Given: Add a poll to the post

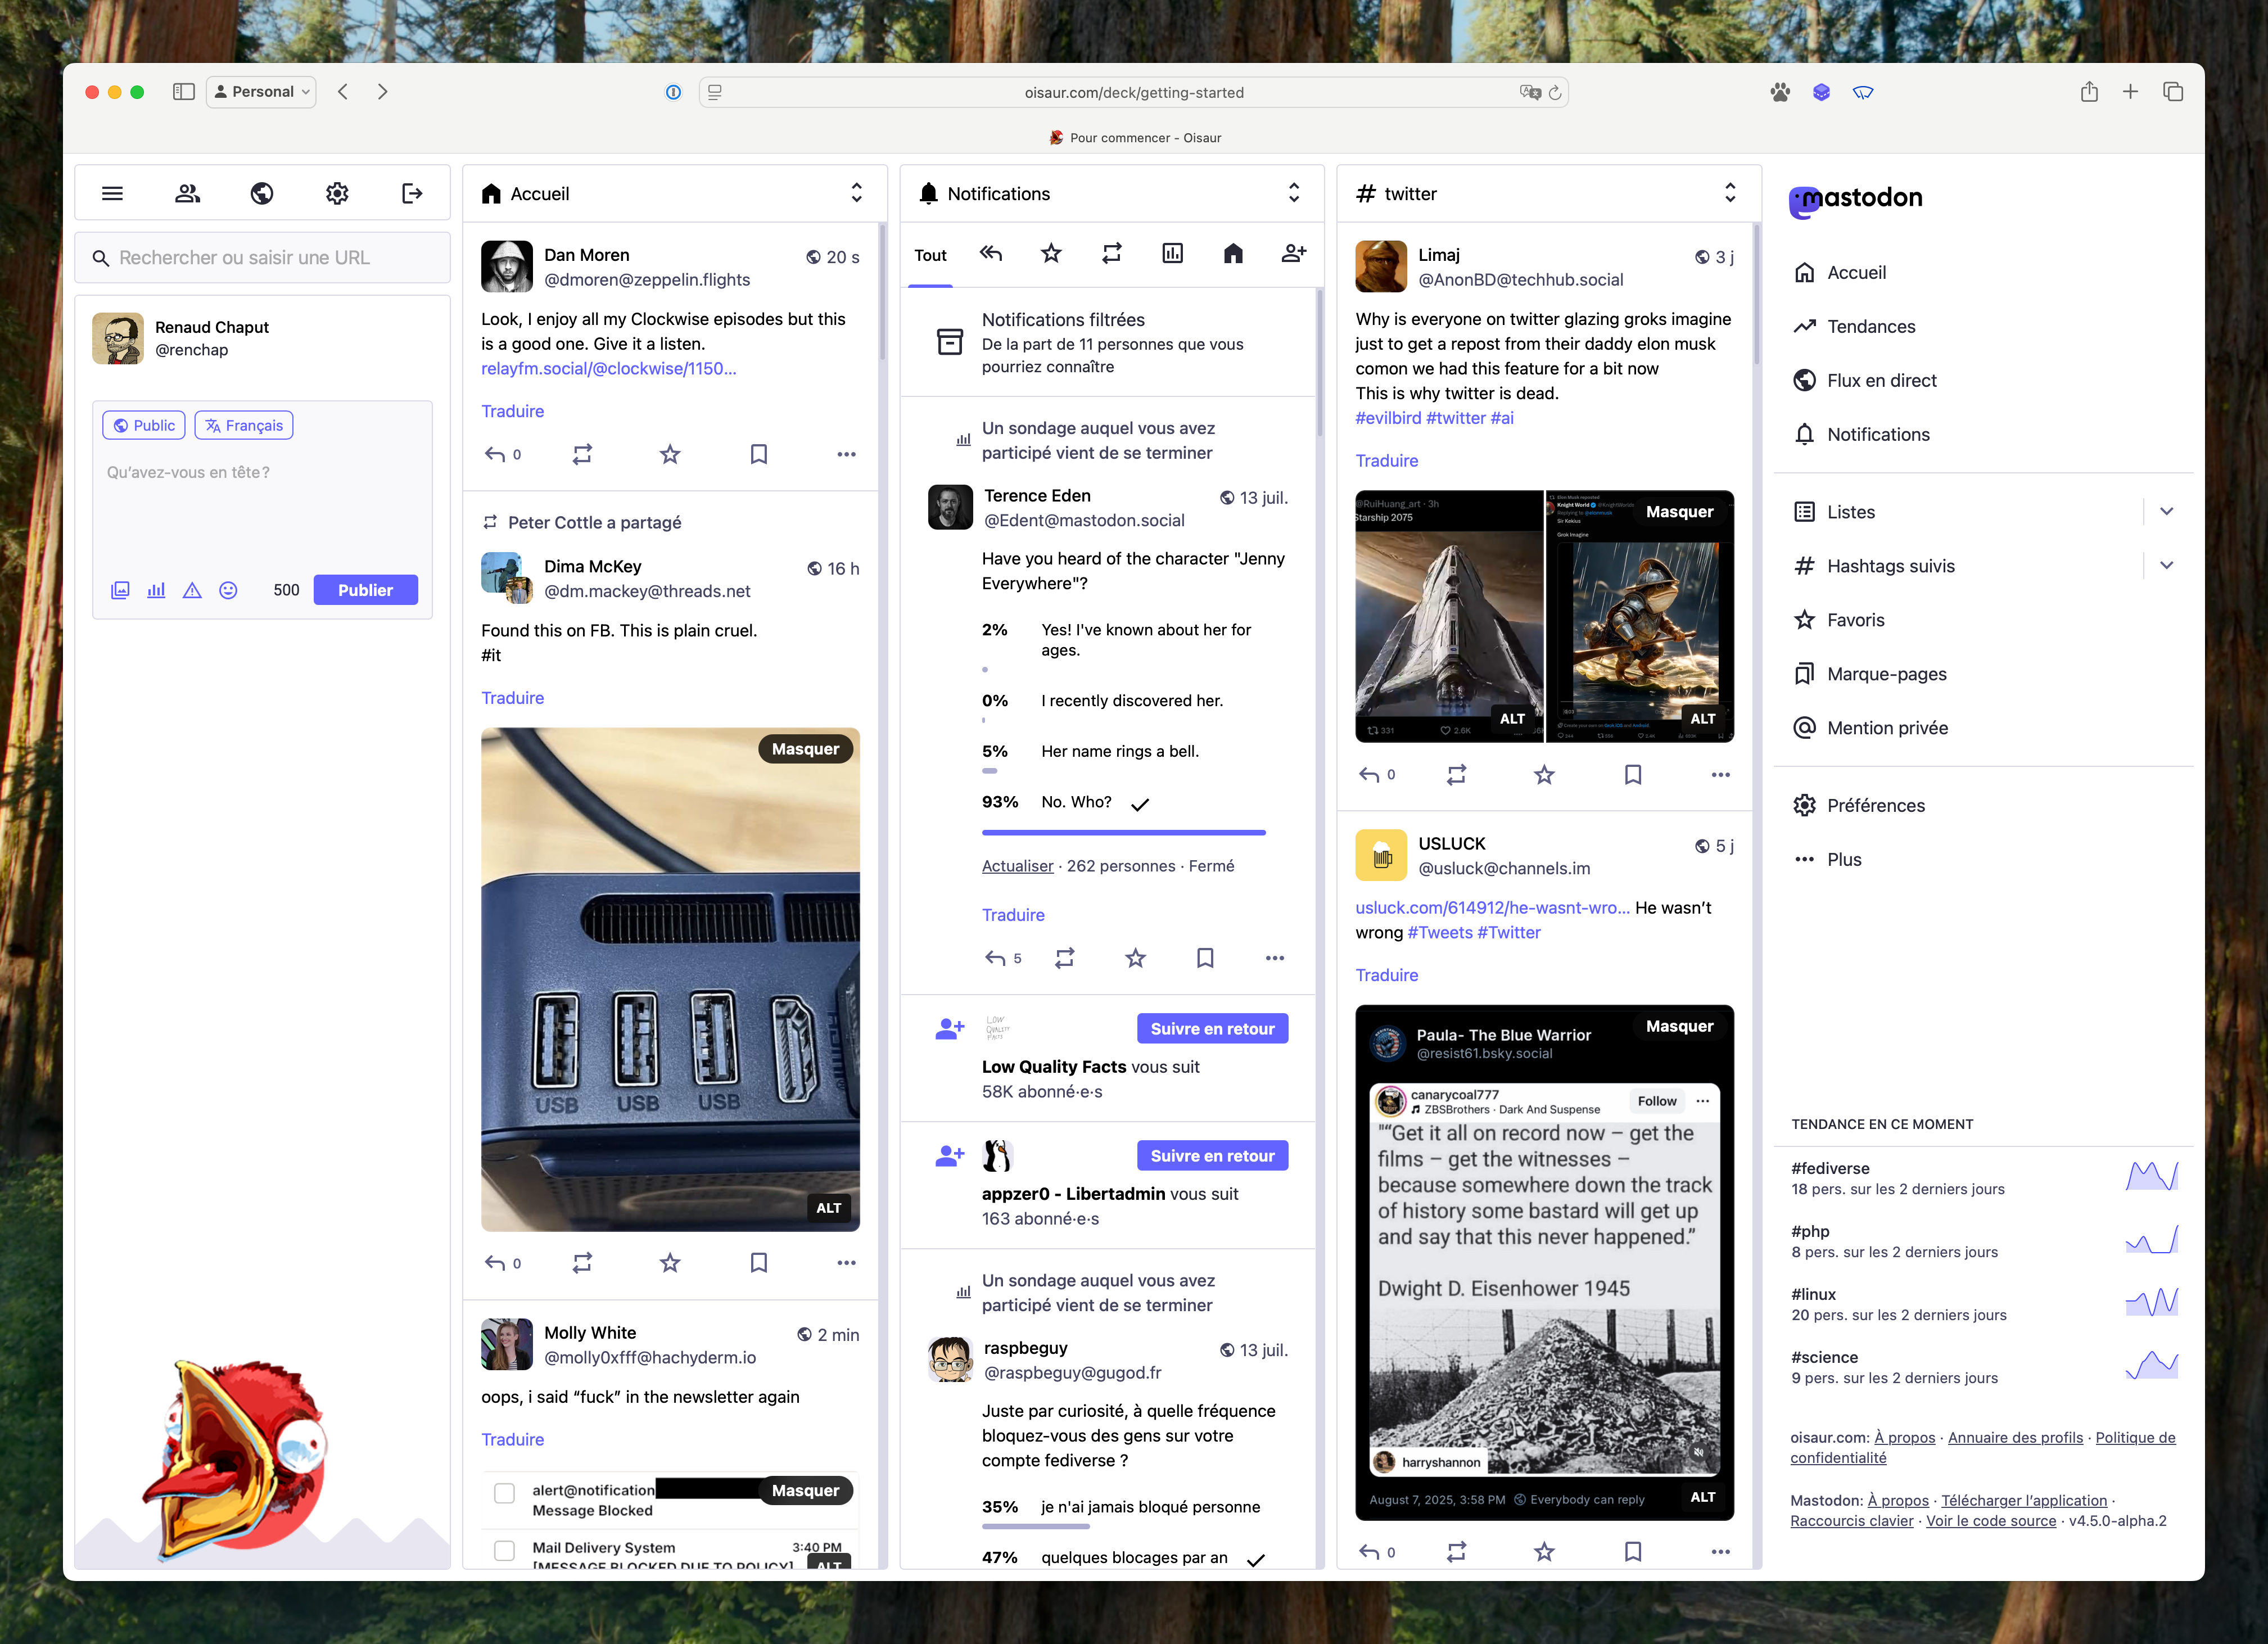Looking at the screenshot, I should (x=156, y=590).
